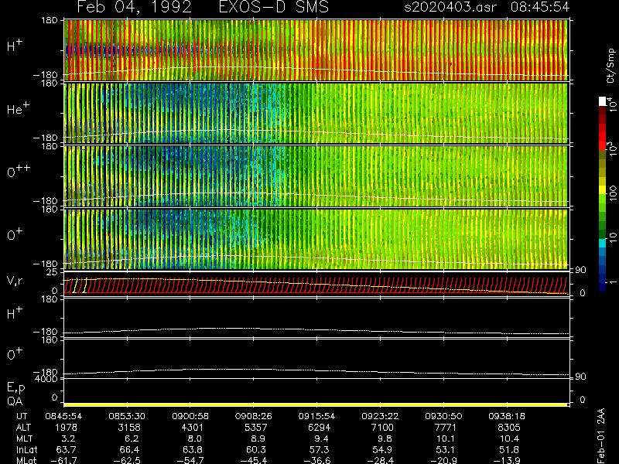Screen dimensions: 619x464
Task: Click the MLT value '10.4'
Action: point(509,438)
